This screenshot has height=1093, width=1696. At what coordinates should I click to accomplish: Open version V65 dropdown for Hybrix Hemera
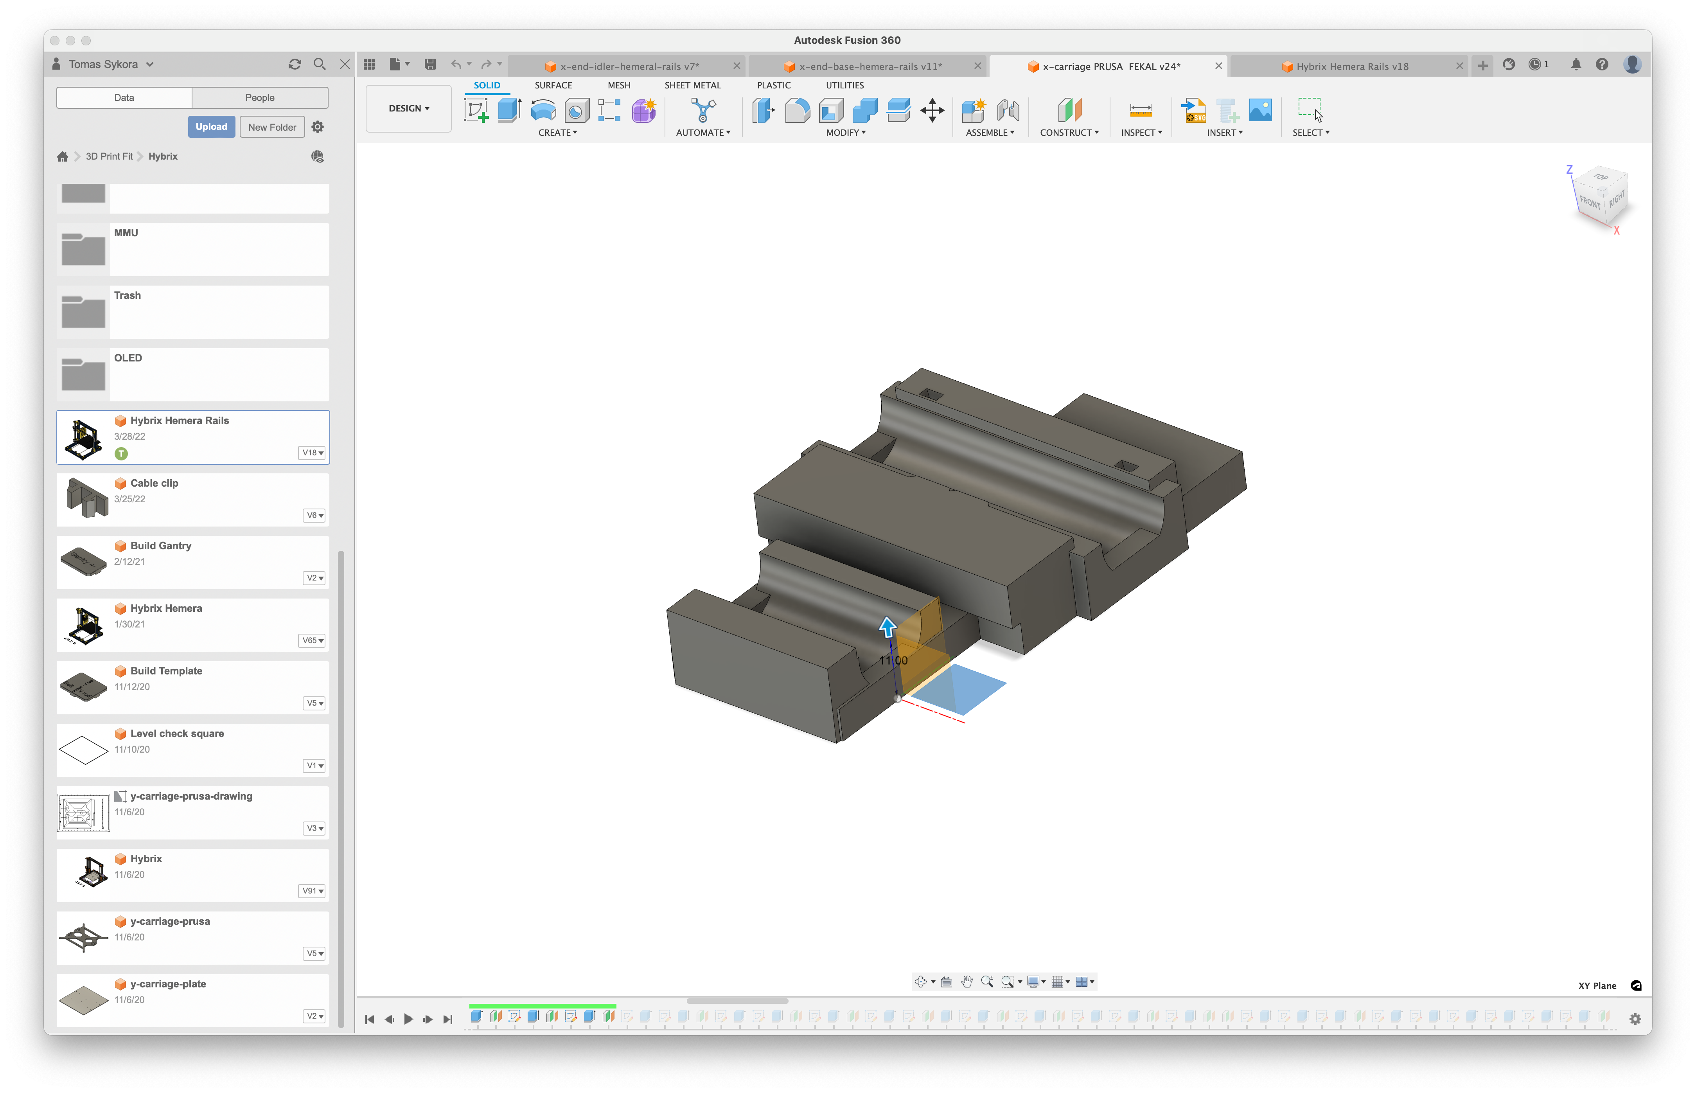313,640
